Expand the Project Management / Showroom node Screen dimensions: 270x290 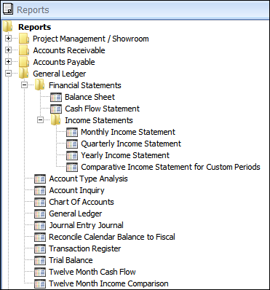(x=8, y=39)
